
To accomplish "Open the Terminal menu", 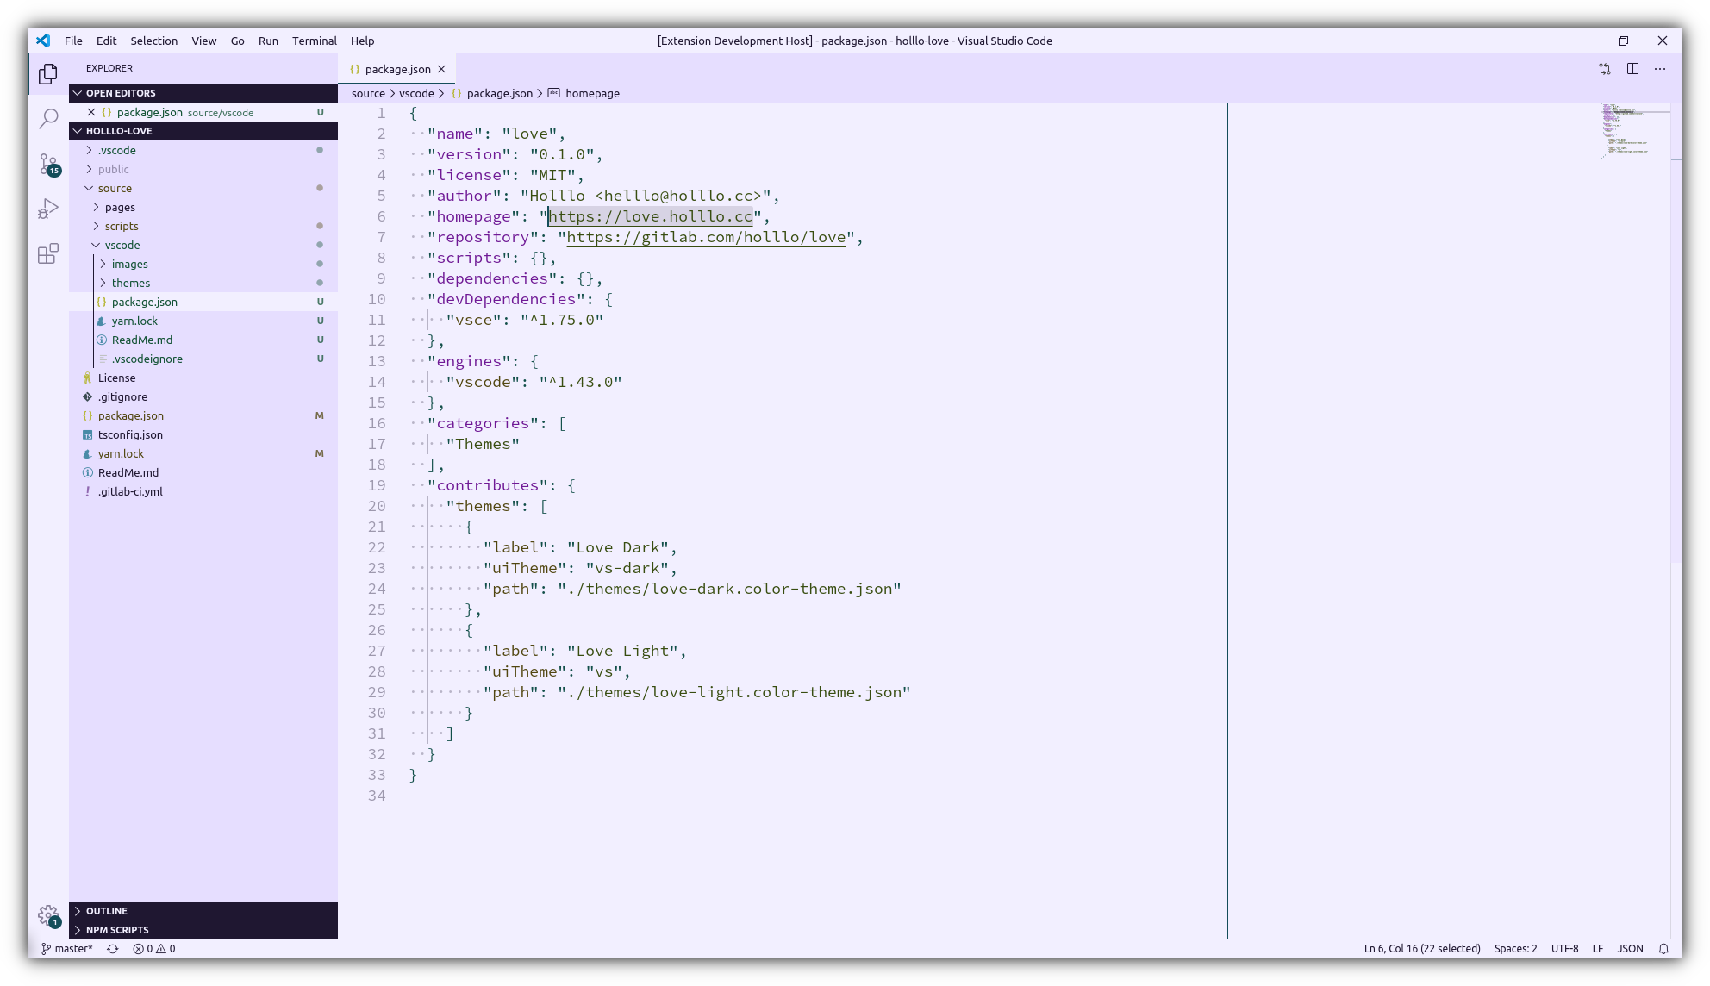I will 315,41.
